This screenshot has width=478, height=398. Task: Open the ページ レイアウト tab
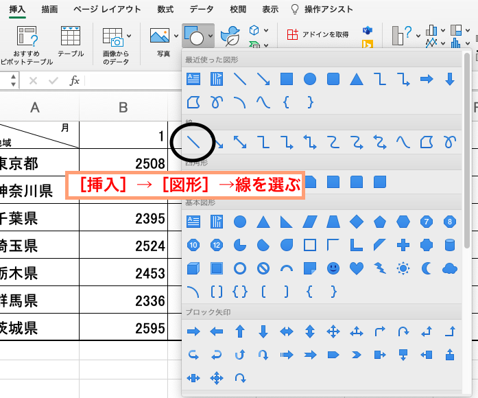click(107, 9)
